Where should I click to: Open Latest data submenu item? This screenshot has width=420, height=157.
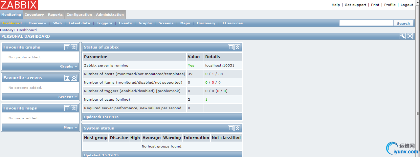(x=79, y=23)
